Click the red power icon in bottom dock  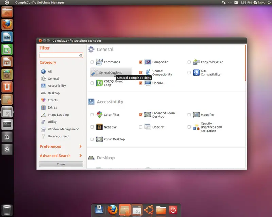pos(173,210)
